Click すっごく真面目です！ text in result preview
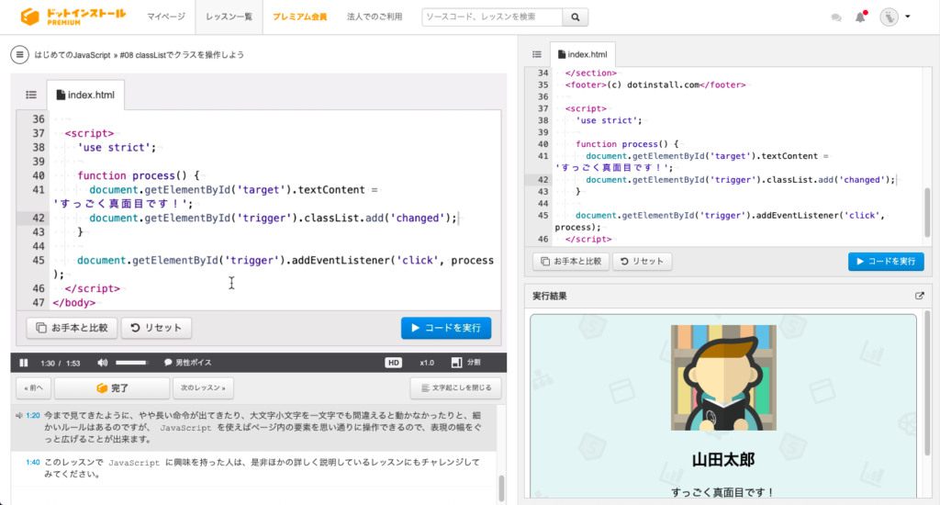The width and height of the screenshot is (940, 505). point(723,492)
